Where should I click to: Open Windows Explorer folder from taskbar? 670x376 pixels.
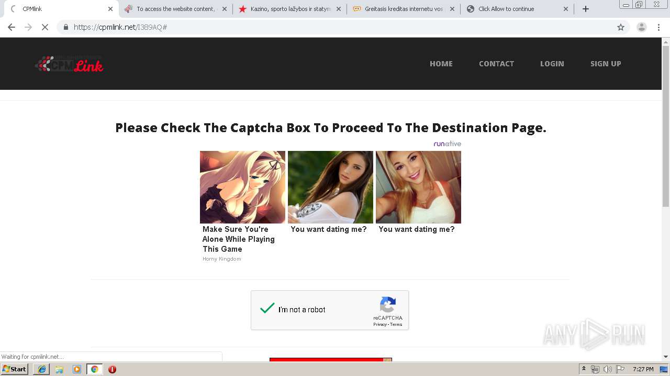[x=59, y=369]
